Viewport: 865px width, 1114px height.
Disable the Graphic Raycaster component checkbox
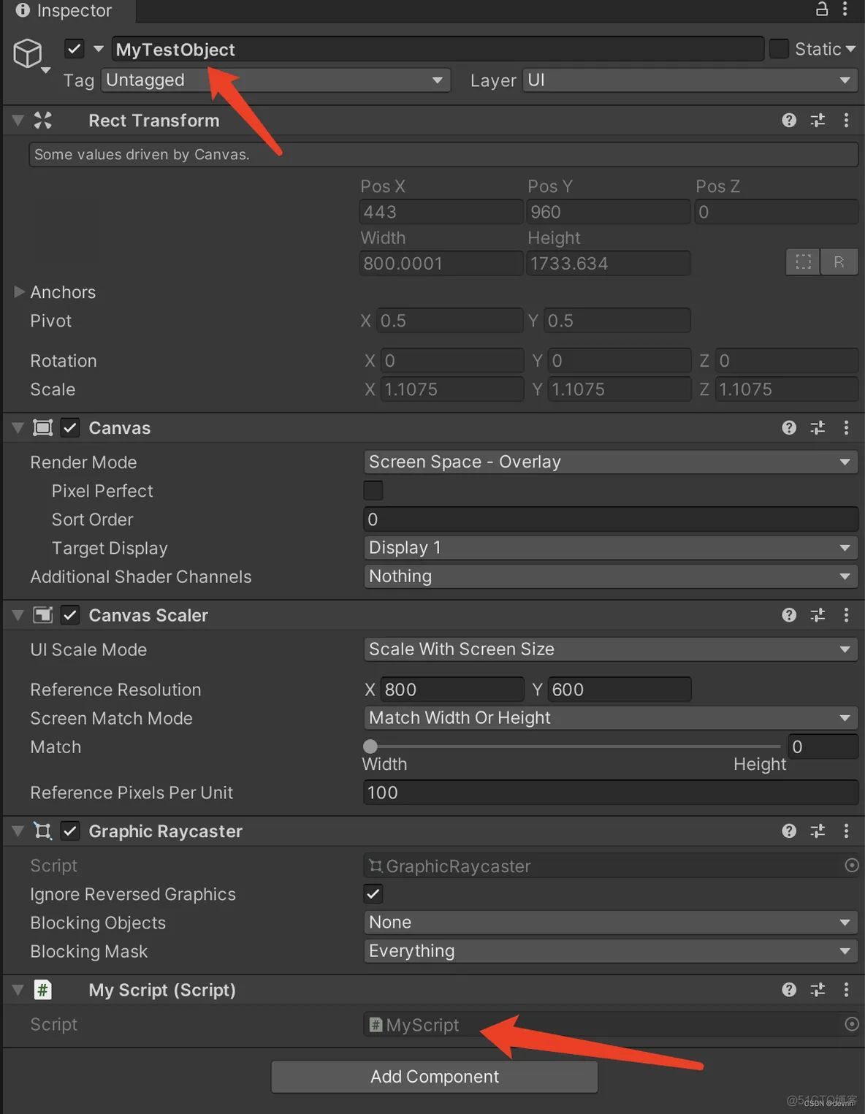click(70, 831)
